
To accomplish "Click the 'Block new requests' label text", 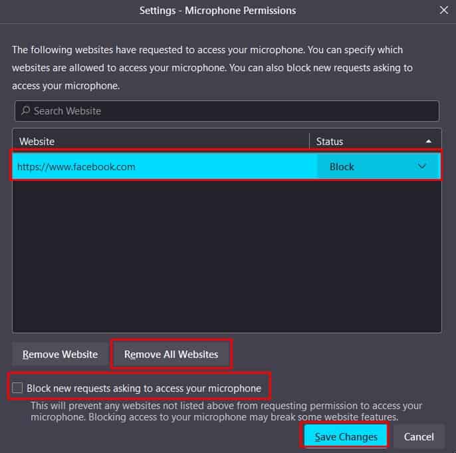I will [x=144, y=388].
